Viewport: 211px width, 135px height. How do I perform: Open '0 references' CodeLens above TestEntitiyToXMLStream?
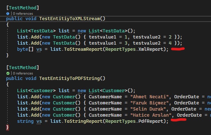tap(23, 14)
